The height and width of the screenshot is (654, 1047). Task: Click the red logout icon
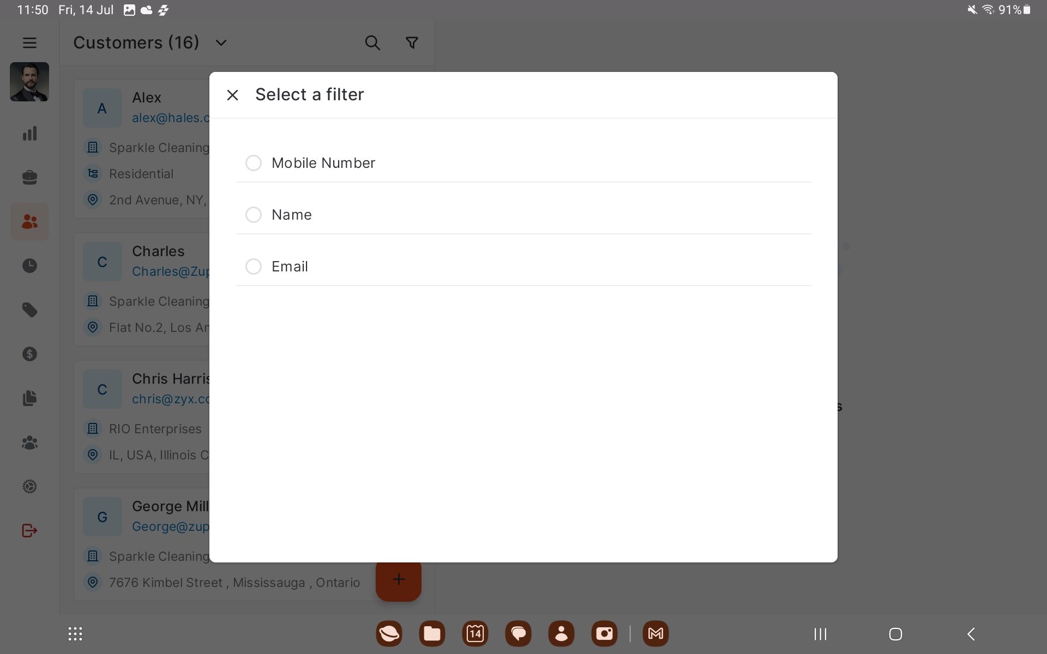(x=29, y=530)
